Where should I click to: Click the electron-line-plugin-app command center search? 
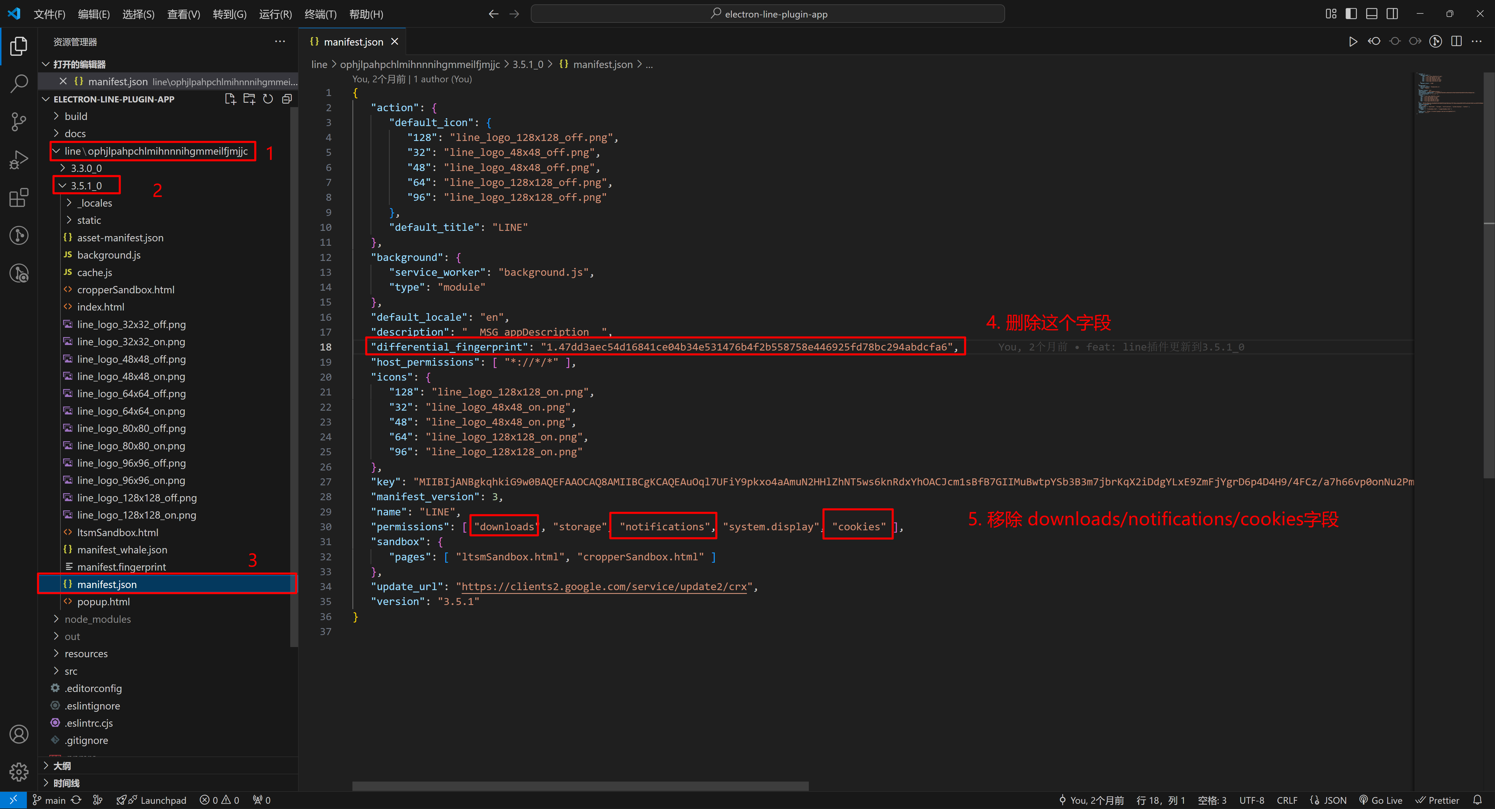(767, 14)
